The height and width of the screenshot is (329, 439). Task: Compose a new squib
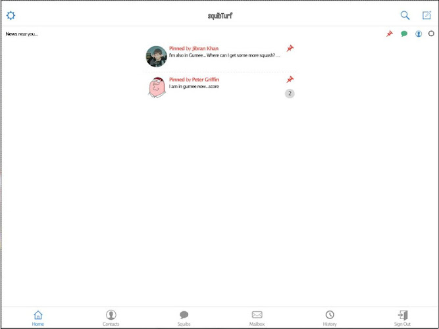pyautogui.click(x=426, y=15)
